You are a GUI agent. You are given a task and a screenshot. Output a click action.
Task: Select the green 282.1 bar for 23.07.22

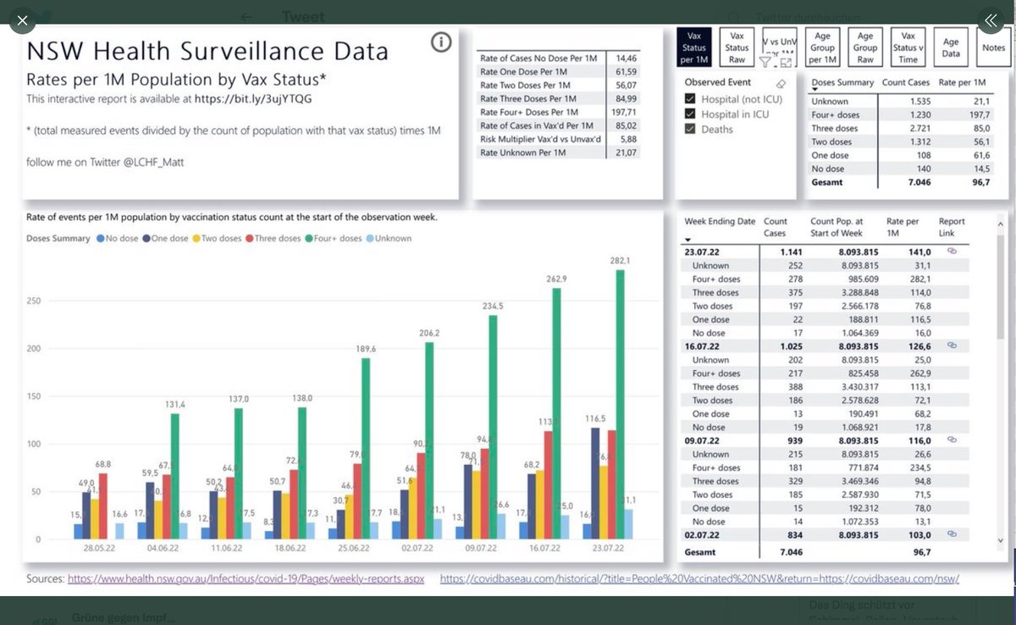coord(621,405)
